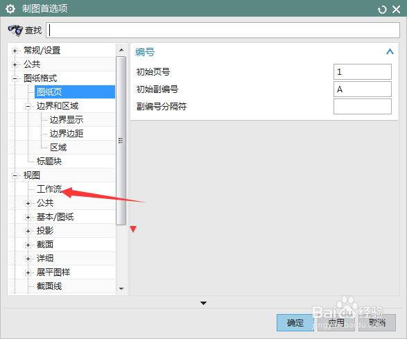Viewport: 407px width, 339px height.
Task: Expand the 详细 node
Action: click(x=28, y=259)
